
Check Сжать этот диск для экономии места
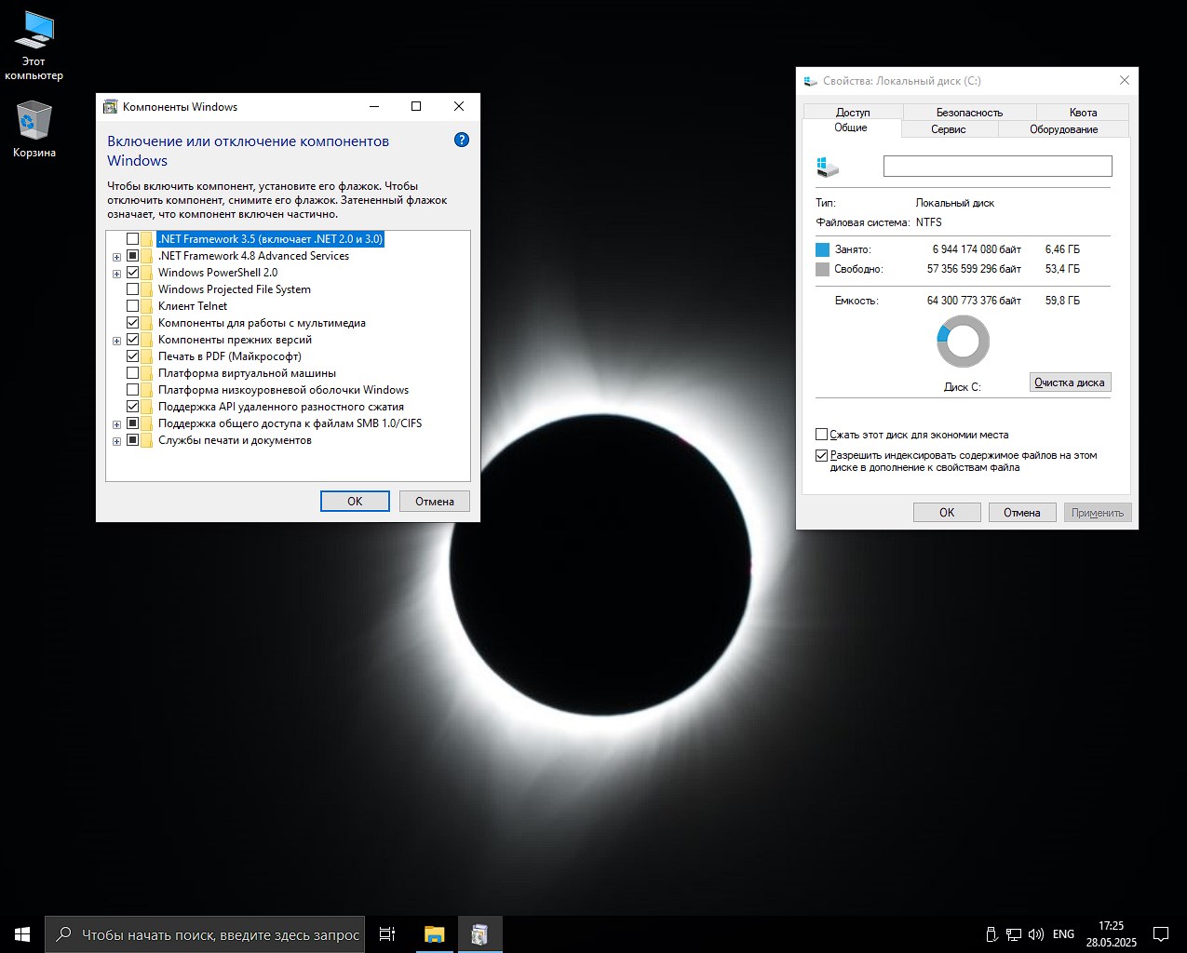click(821, 435)
